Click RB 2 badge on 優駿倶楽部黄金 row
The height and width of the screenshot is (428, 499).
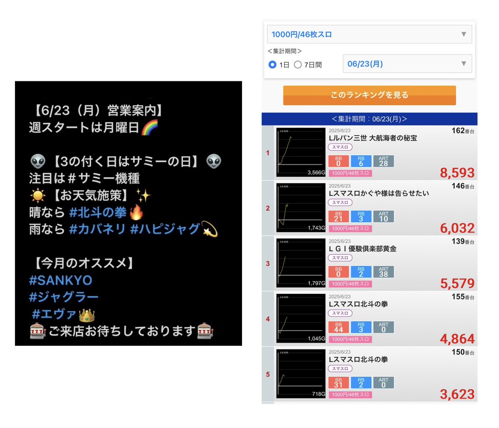(x=361, y=272)
